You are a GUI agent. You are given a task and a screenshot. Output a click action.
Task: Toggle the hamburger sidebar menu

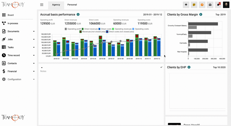42,5
